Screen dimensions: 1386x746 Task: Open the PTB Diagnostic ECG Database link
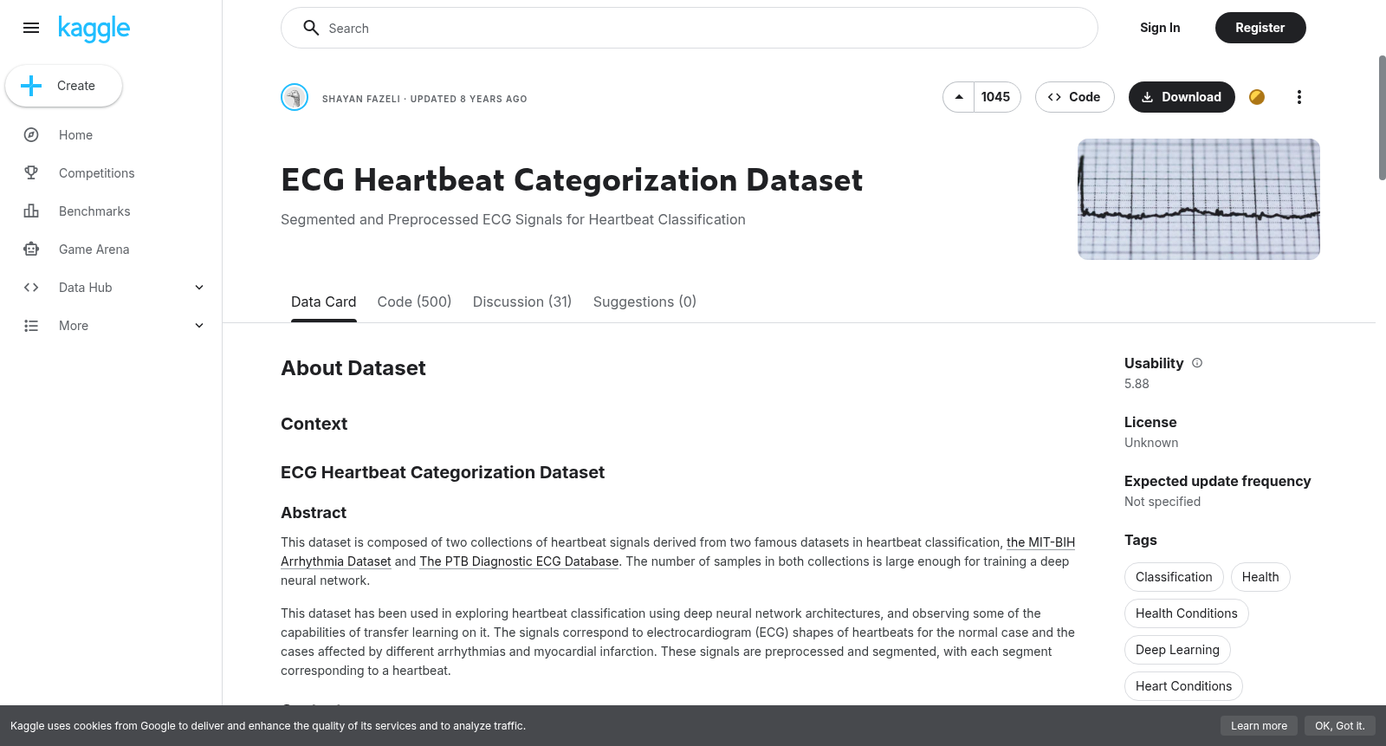519,561
